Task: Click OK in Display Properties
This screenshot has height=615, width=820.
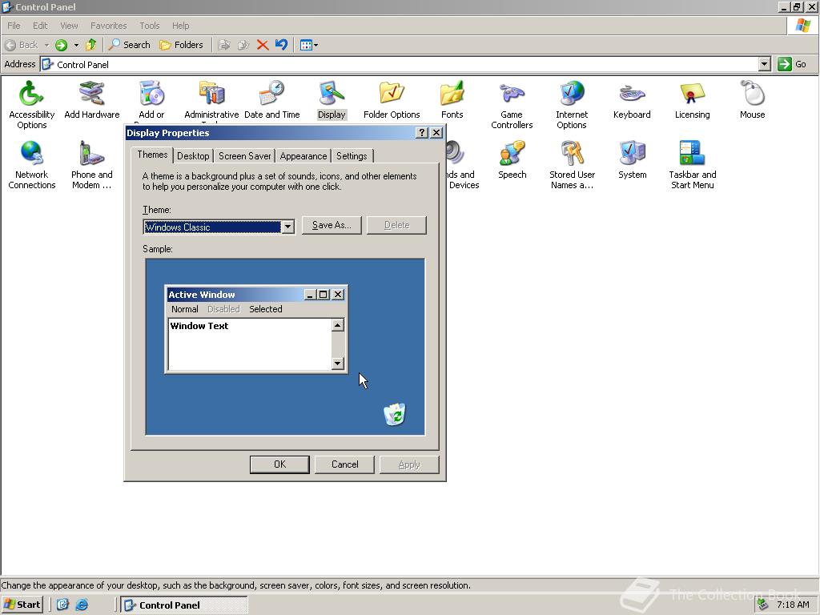Action: [279, 464]
